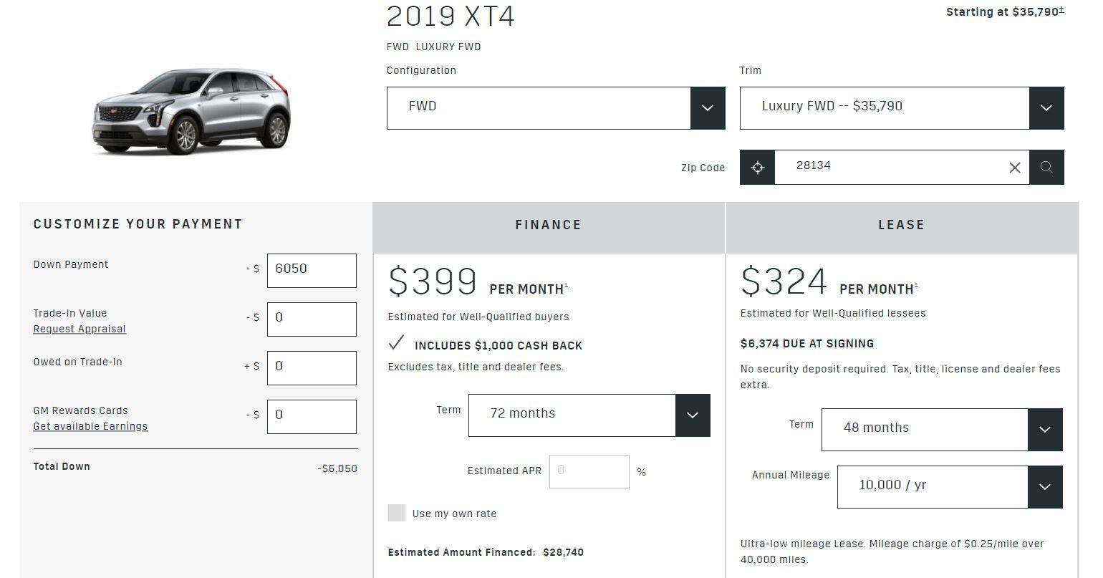Screen dimensions: 1103x578
Task: Click the PER MONTH disclaimer next to $399
Action: [567, 284]
